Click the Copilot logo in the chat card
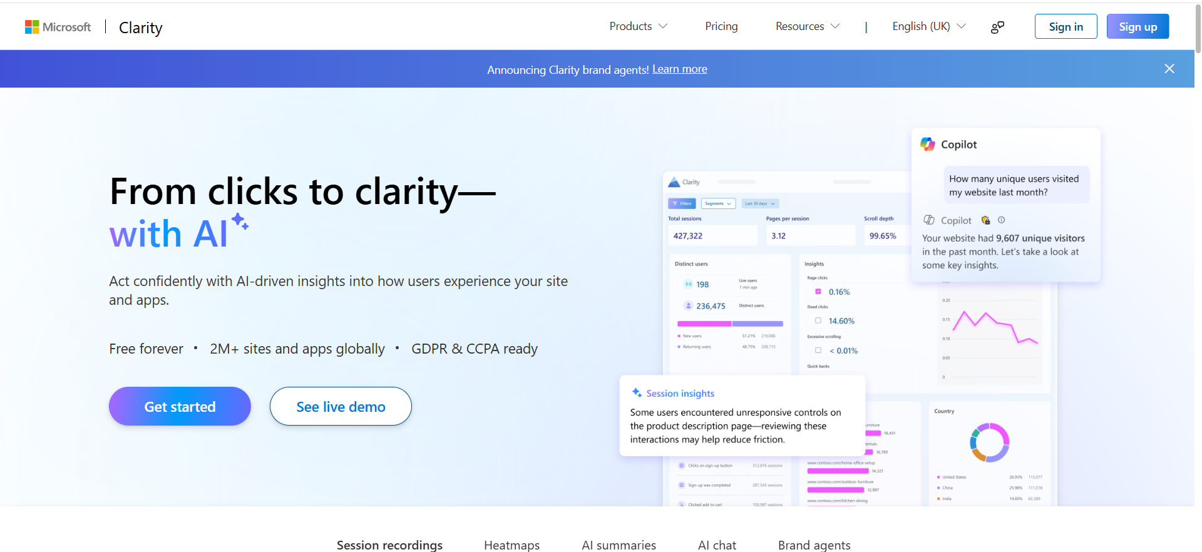This screenshot has width=1202, height=552. [x=928, y=144]
